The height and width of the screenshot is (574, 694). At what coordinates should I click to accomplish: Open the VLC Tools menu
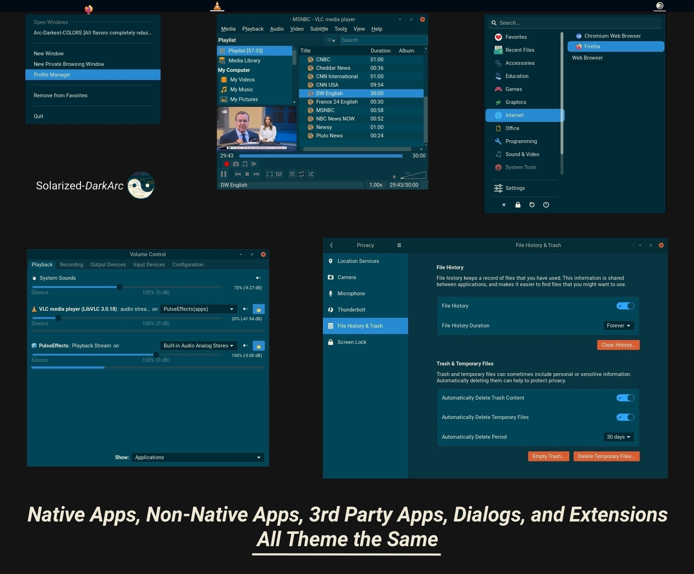341,29
